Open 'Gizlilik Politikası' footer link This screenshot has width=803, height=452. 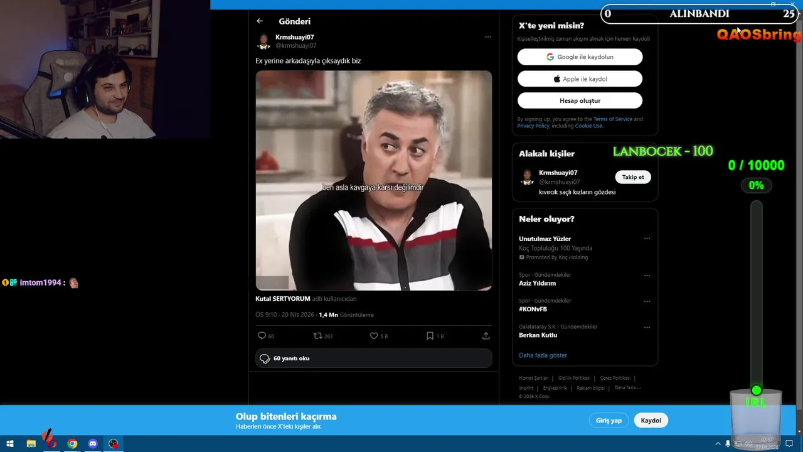click(574, 378)
